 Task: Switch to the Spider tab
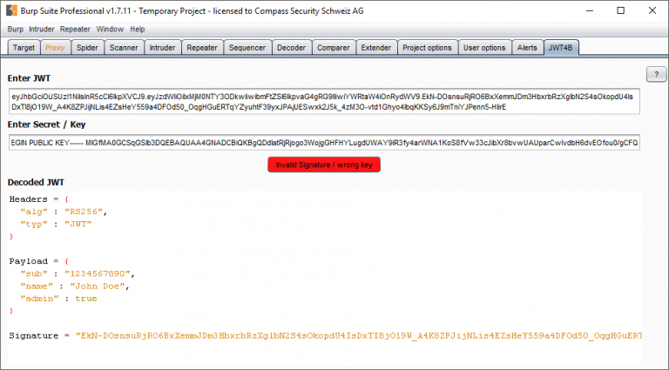(87, 48)
